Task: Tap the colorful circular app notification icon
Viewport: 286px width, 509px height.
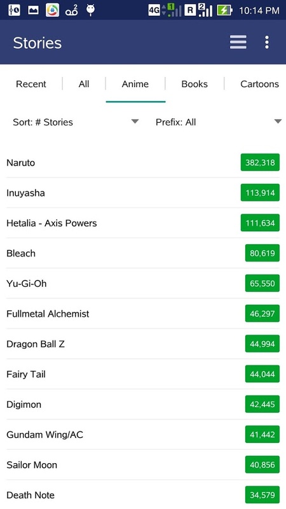Action: (53, 10)
